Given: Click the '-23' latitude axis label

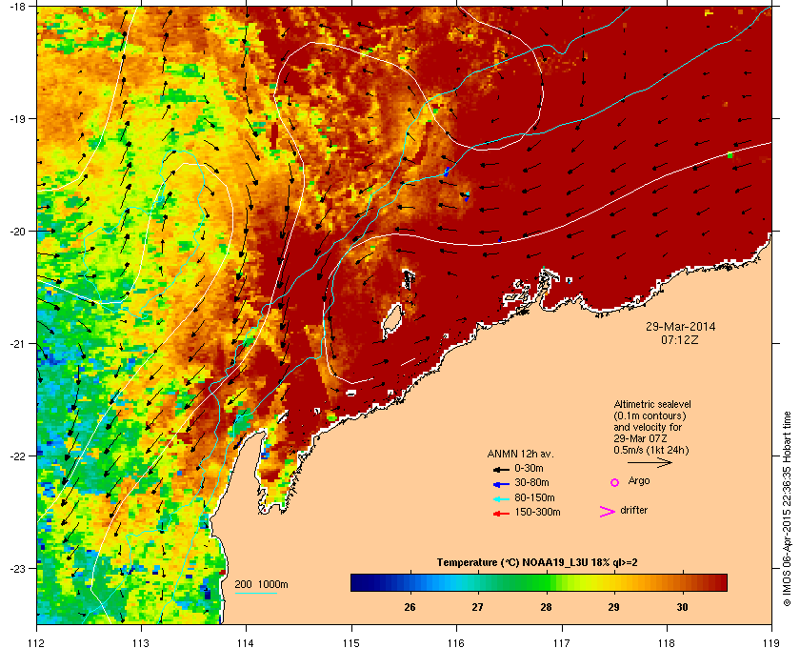Looking at the screenshot, I should pyautogui.click(x=17, y=568).
